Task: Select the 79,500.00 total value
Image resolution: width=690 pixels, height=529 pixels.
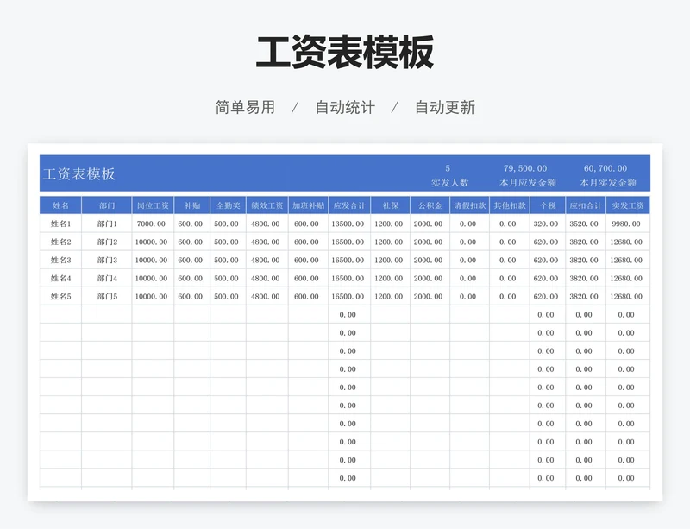Action: (x=525, y=168)
